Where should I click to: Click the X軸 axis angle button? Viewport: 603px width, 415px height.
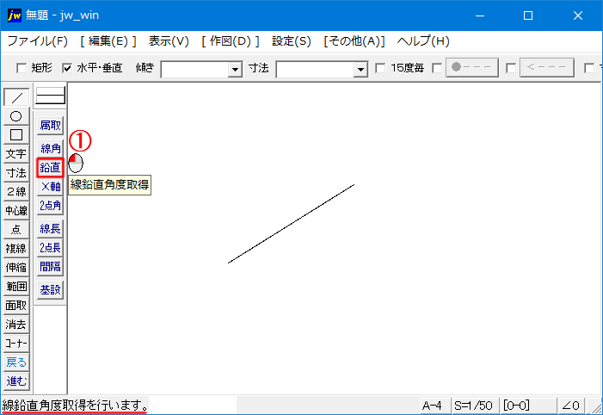[51, 186]
